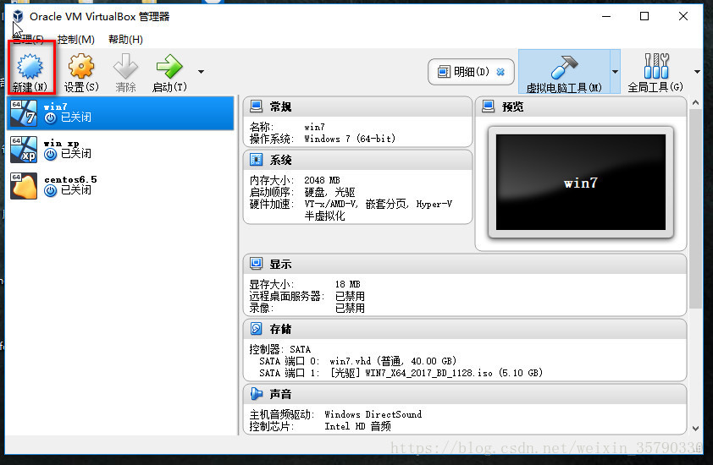713x465 pixels.
Task: Click the 声音 section speaker icon
Action: pyautogui.click(x=256, y=394)
